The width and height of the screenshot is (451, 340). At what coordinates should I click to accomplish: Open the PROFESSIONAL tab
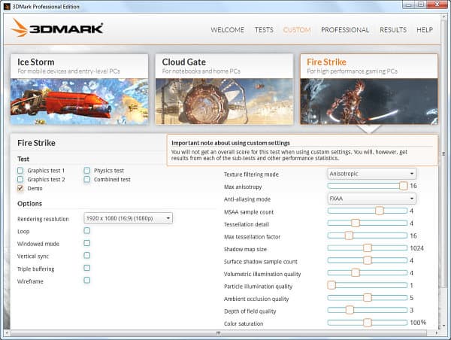coord(345,30)
